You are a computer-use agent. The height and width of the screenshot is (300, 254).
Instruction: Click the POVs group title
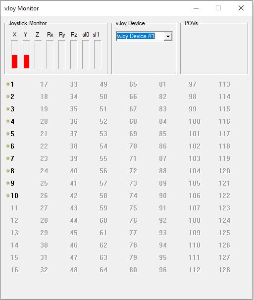(191, 23)
